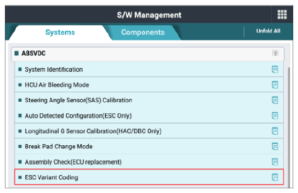The height and width of the screenshot is (193, 298).
Task: Select HCU Air Bleeding Mode entry
Action: tap(149, 84)
